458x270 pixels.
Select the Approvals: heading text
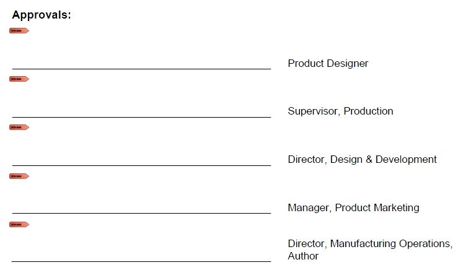(x=42, y=15)
